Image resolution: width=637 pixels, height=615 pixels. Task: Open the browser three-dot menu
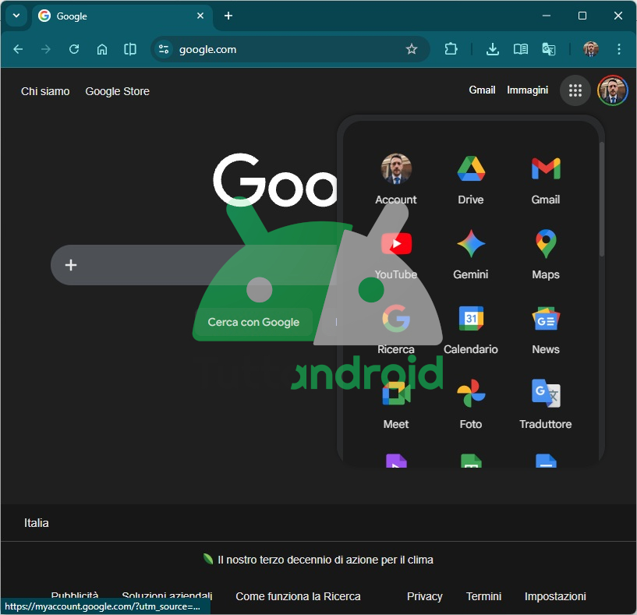[619, 49]
